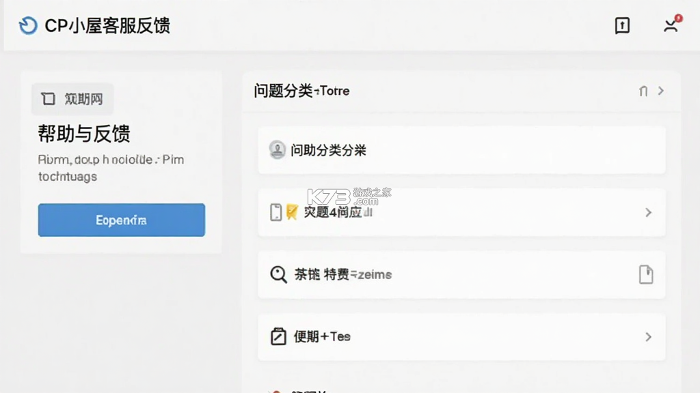Screen dimensions: 700x393
Task: Click the 问题分类 Totre header text
Action: pos(301,91)
